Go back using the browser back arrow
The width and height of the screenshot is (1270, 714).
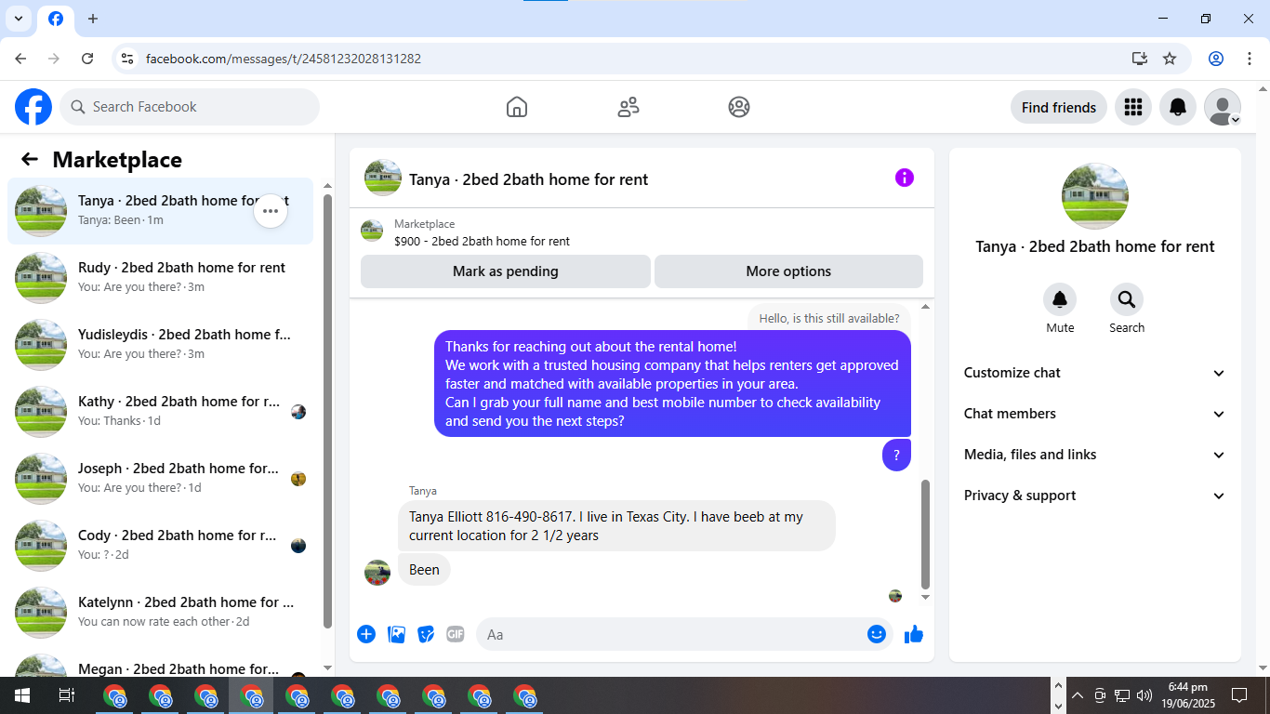coord(20,59)
